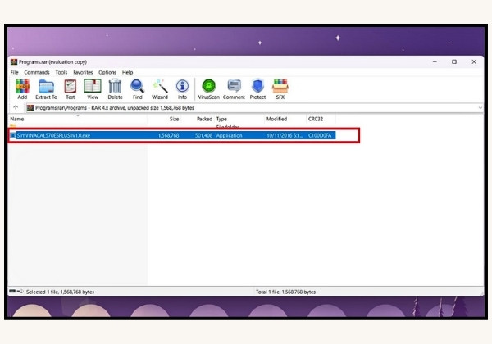Maximize the WinRAR window
The image size is (492, 344).
(454, 61)
